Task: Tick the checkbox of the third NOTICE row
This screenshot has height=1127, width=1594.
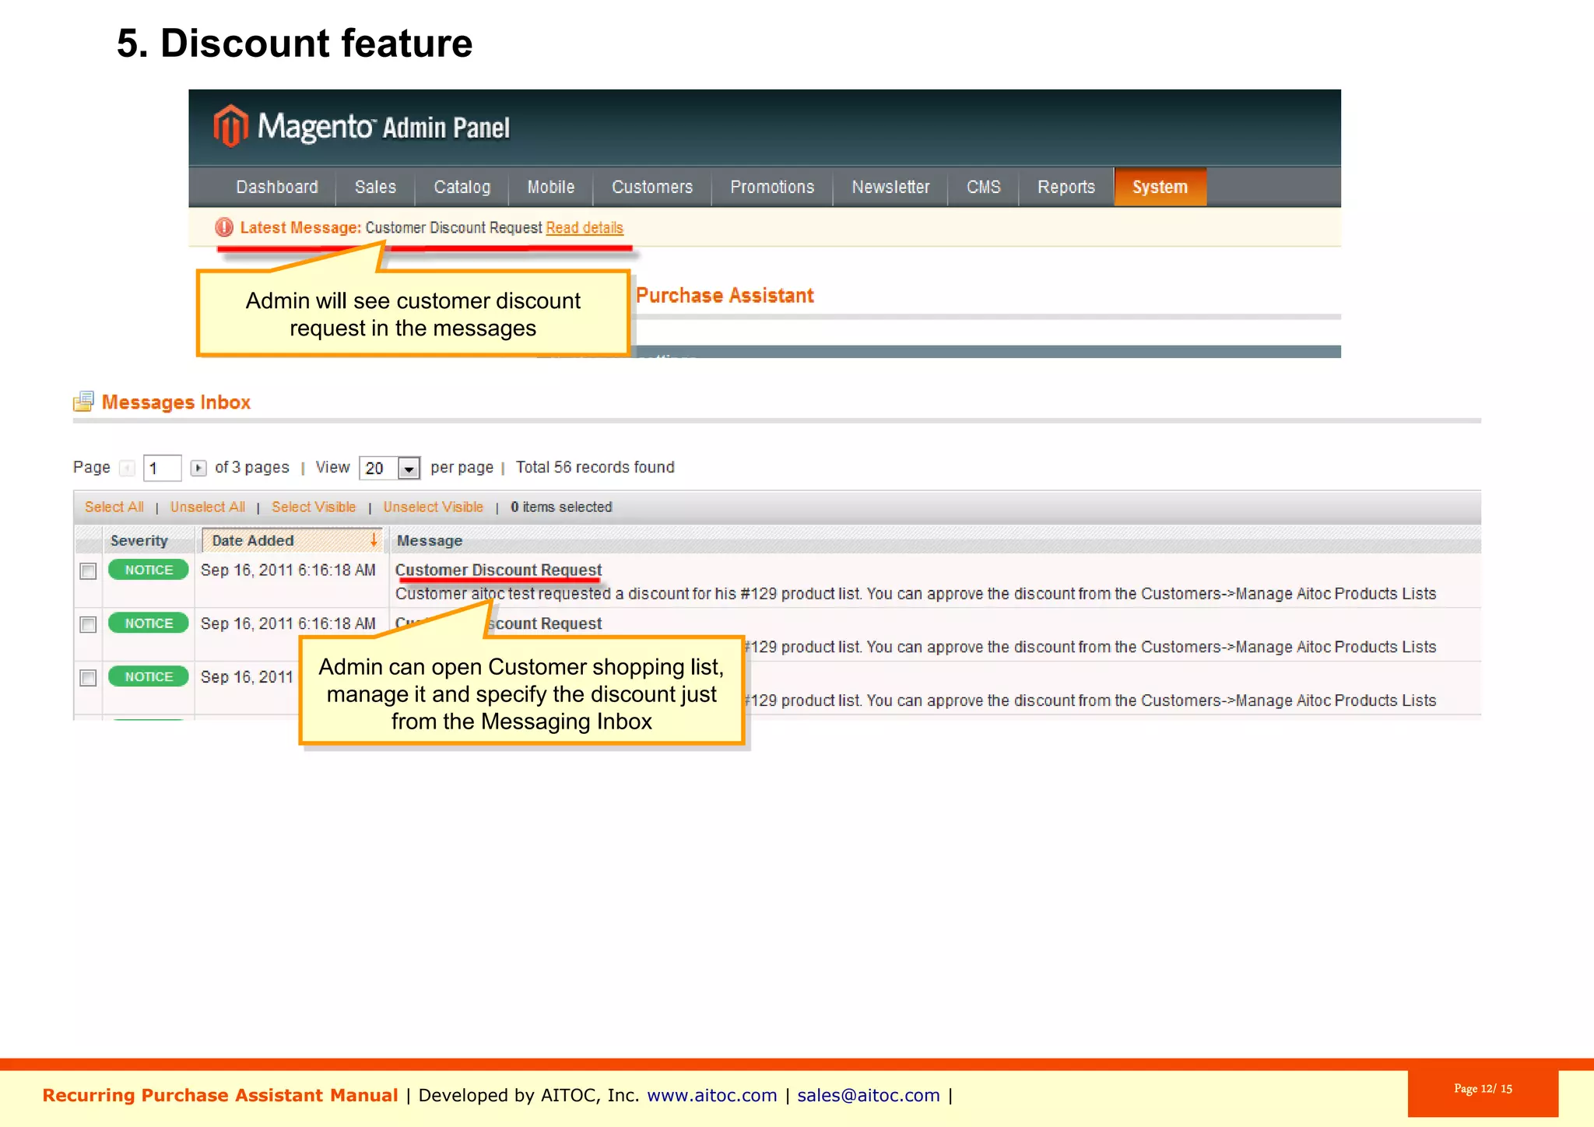Action: [x=88, y=678]
